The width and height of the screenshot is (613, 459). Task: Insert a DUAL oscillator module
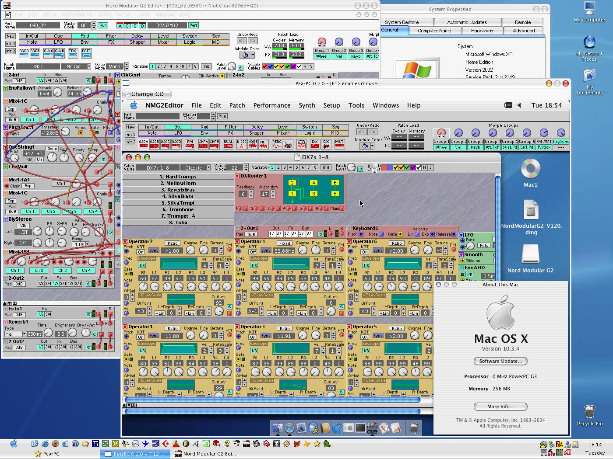(228, 144)
